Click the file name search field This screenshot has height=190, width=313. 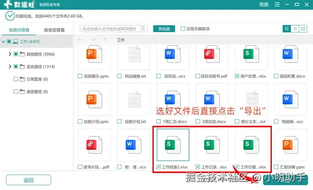[114, 29]
